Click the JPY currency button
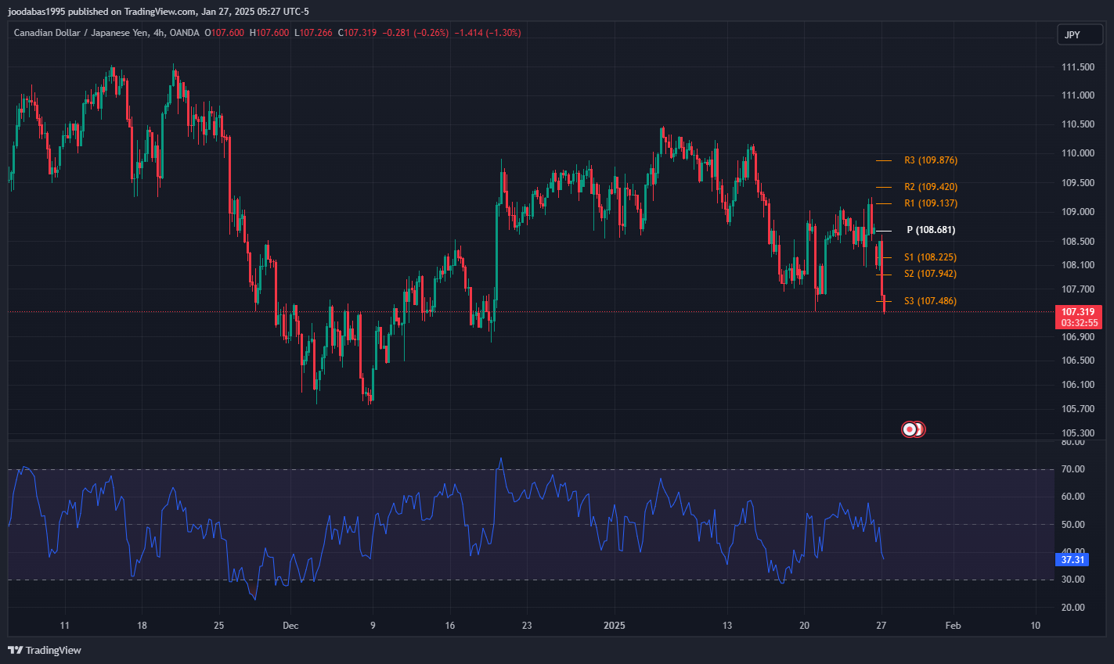This screenshot has height=664, width=1114. point(1073,35)
